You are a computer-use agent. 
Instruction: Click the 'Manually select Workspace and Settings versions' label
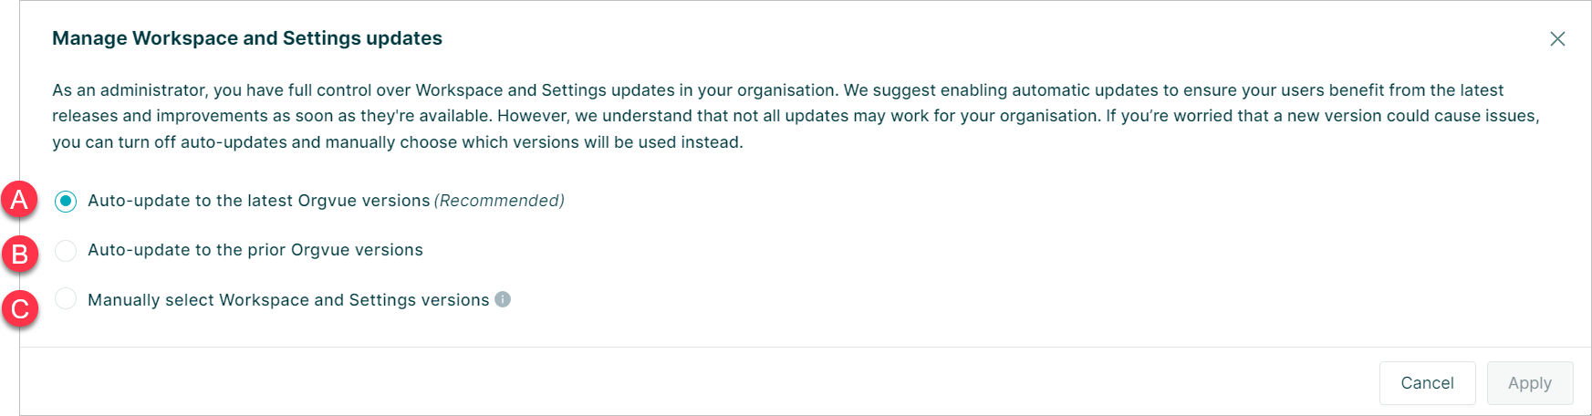tap(288, 300)
